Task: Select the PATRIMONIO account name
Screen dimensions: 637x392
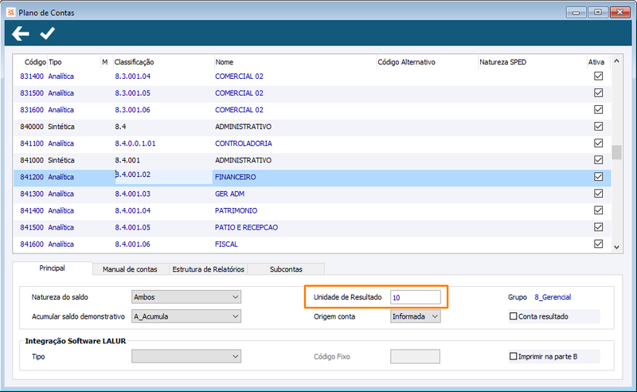Action: [236, 210]
